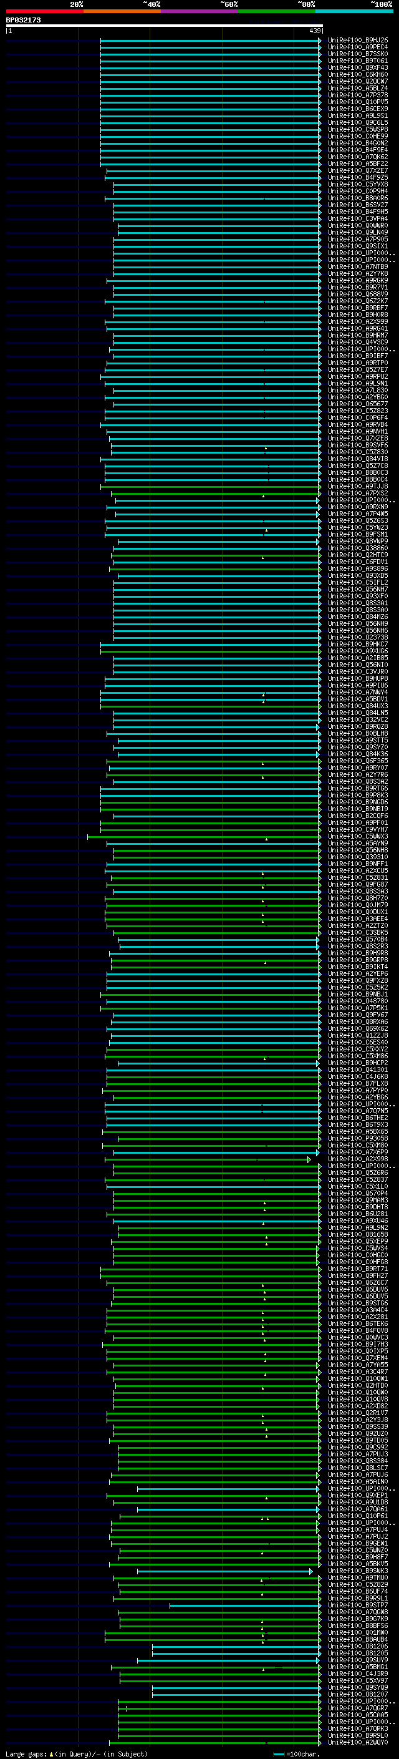Select hit label UniRef100_B8AUB4
The height and width of the screenshot is (1759, 399).
(358, 1639)
